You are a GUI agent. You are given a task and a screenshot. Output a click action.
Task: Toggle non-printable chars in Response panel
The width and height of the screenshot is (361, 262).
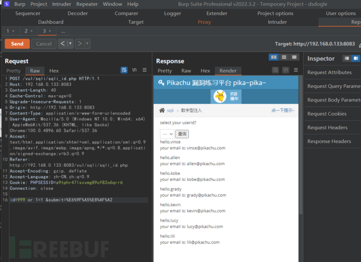(x=286, y=70)
